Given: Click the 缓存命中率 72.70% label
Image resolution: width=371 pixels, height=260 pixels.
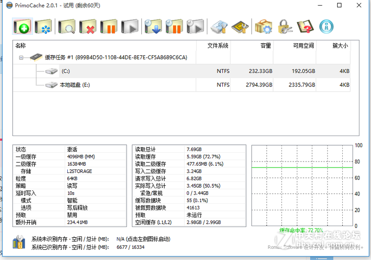Looking at the screenshot, I should click(x=301, y=230).
